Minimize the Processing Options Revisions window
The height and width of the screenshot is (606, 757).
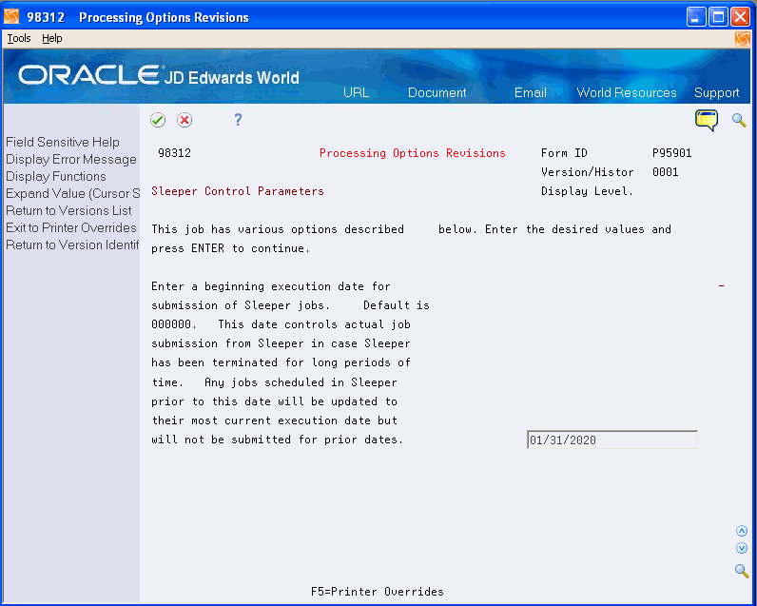click(x=696, y=17)
